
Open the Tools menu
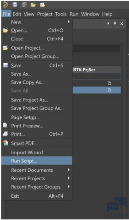tap(61, 14)
